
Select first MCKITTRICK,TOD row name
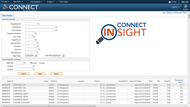pyautogui.click(x=20, y=85)
